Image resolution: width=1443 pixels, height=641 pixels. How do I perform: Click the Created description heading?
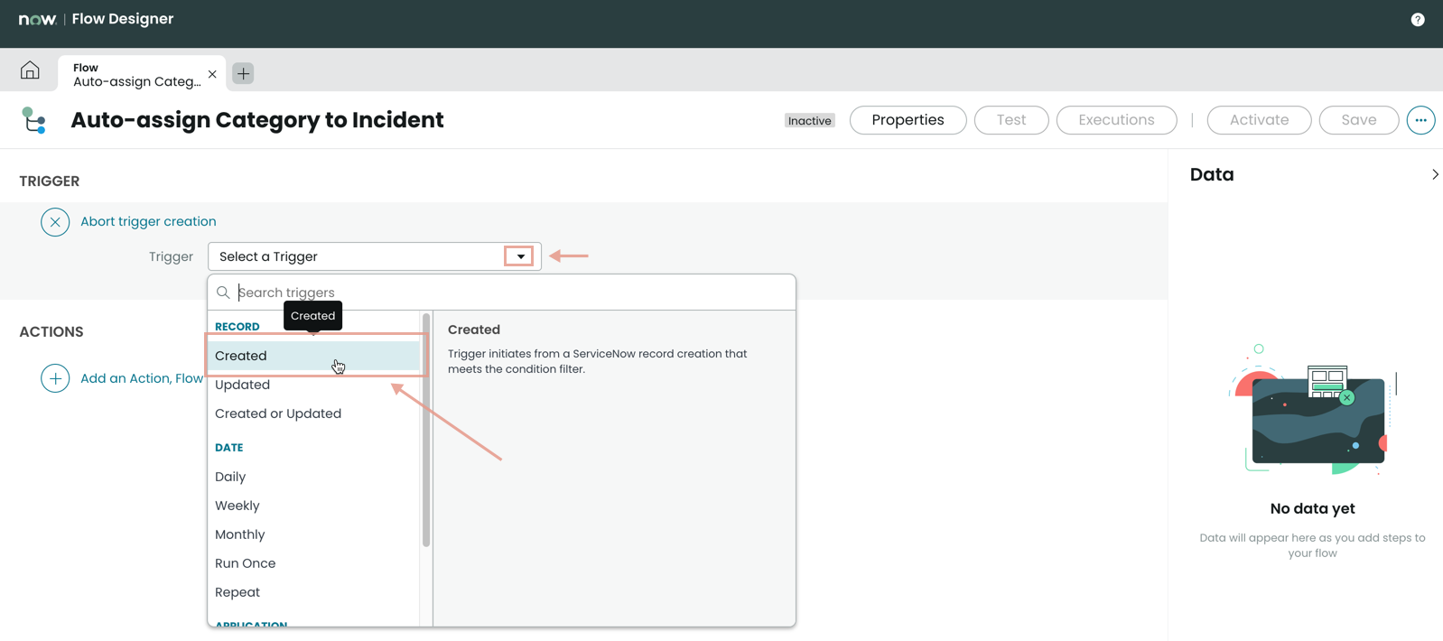pos(474,330)
